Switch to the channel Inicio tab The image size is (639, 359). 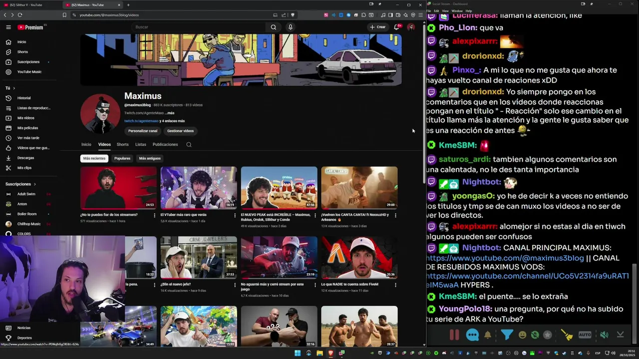coord(86,145)
